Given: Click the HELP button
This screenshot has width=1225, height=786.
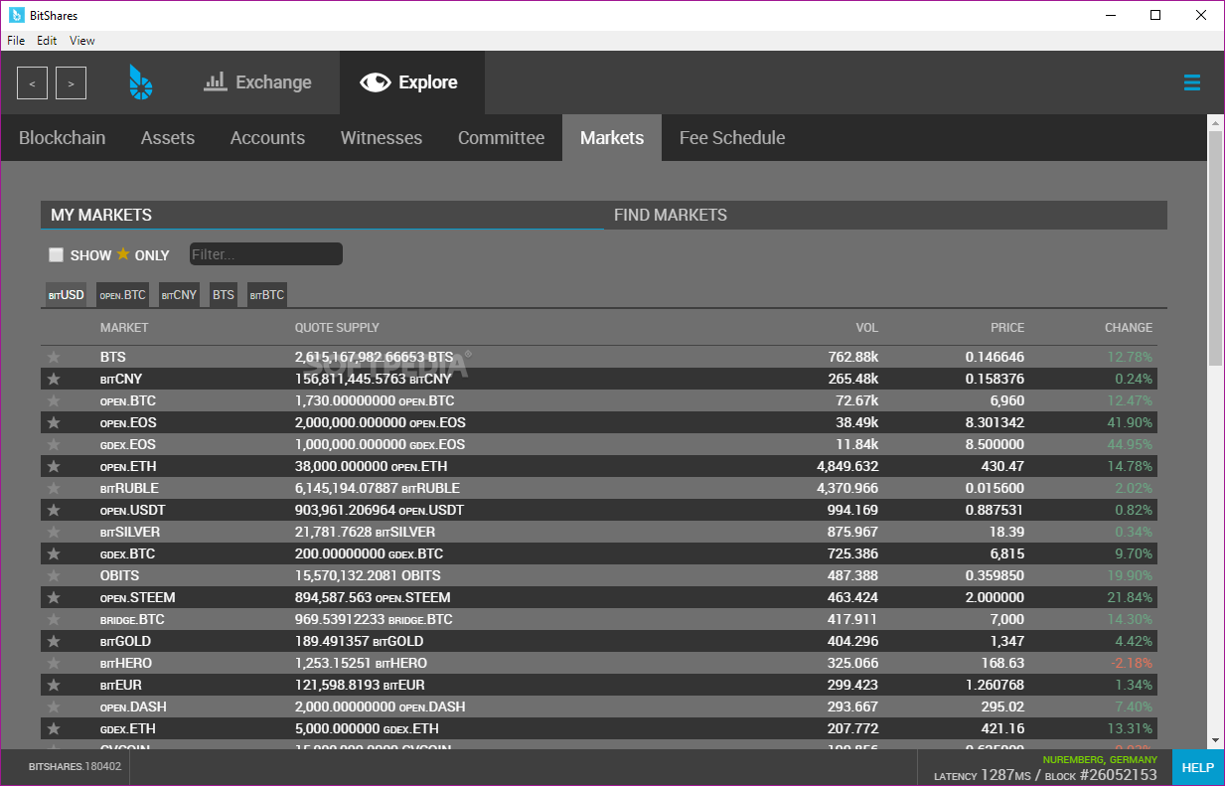Looking at the screenshot, I should click(x=1198, y=767).
